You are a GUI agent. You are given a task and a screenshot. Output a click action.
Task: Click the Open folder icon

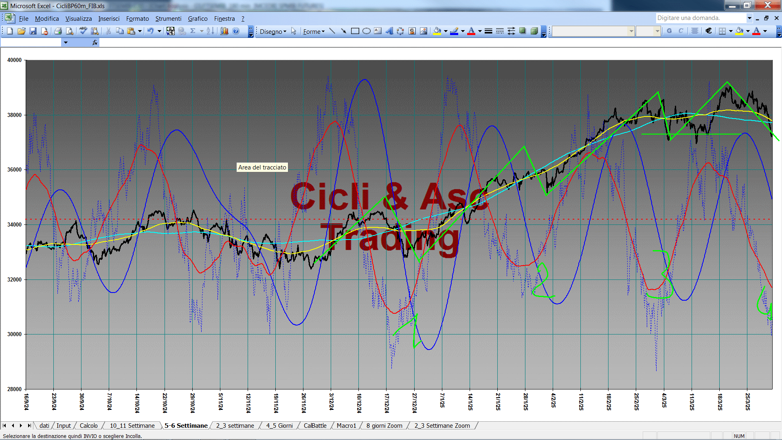(22, 31)
